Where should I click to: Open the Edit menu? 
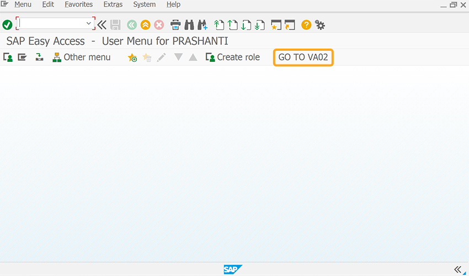(48, 4)
